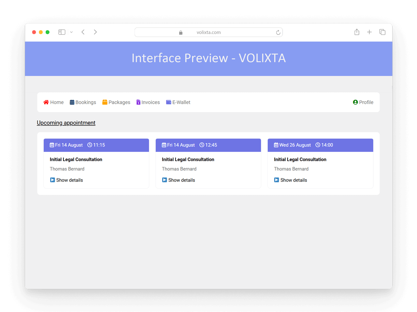Click the orange Packages box icon

pos(105,102)
